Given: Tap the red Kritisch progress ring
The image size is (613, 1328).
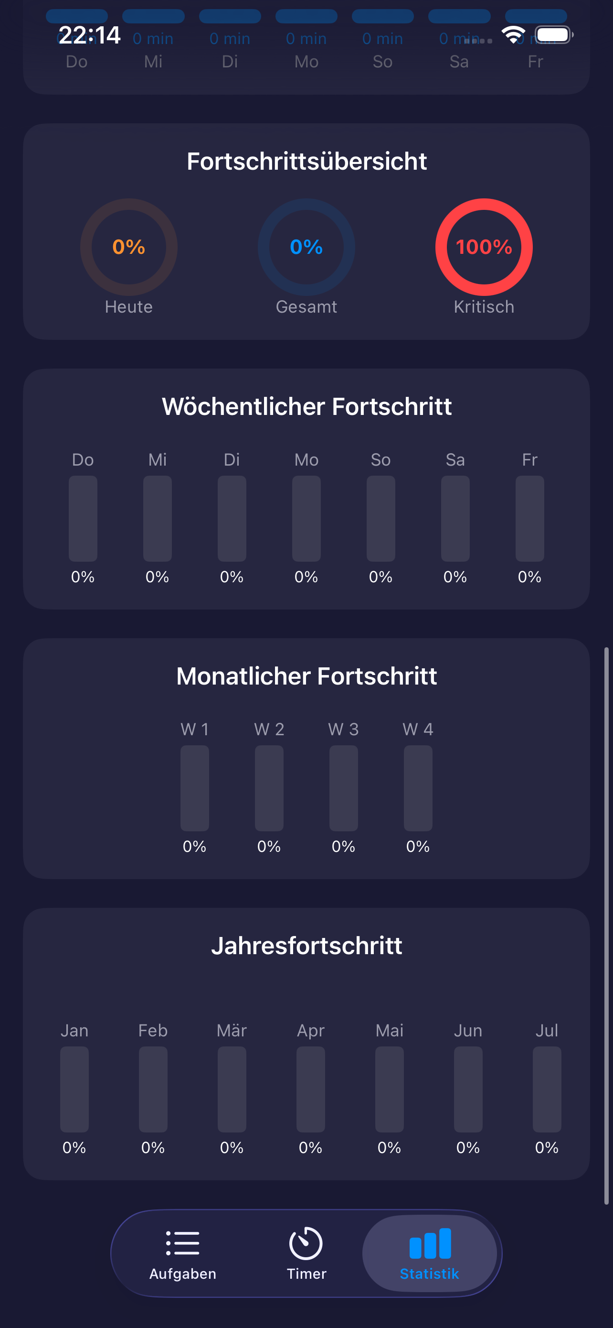Looking at the screenshot, I should [x=484, y=247].
